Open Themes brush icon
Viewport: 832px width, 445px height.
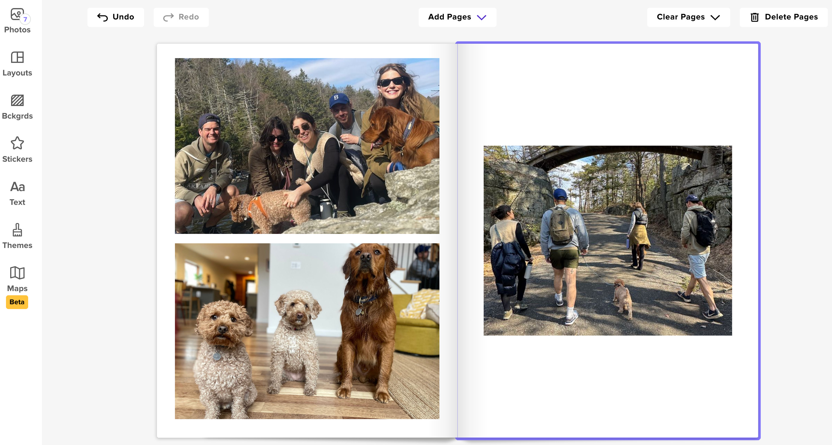point(17,230)
